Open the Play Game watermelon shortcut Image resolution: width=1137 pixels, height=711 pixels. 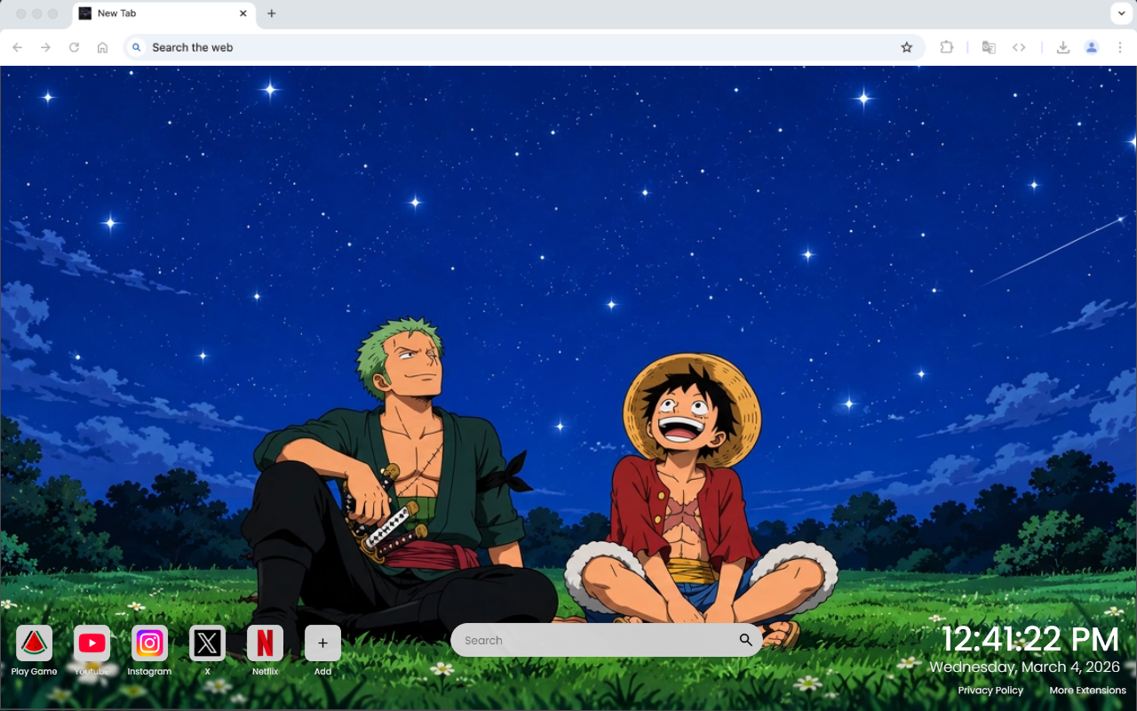tap(34, 643)
